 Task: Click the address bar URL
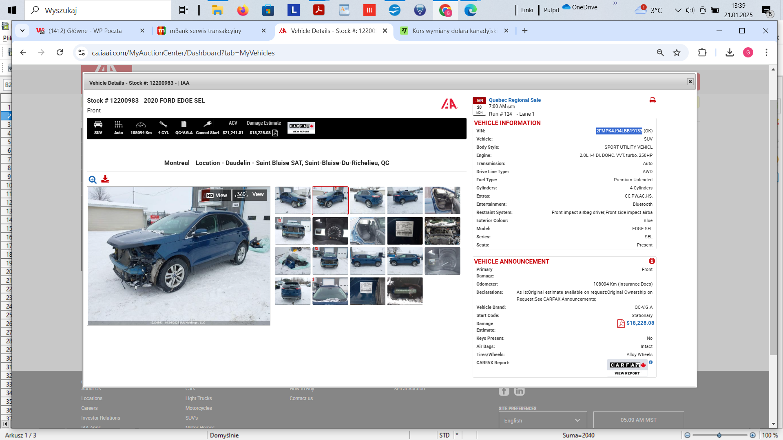[183, 53]
